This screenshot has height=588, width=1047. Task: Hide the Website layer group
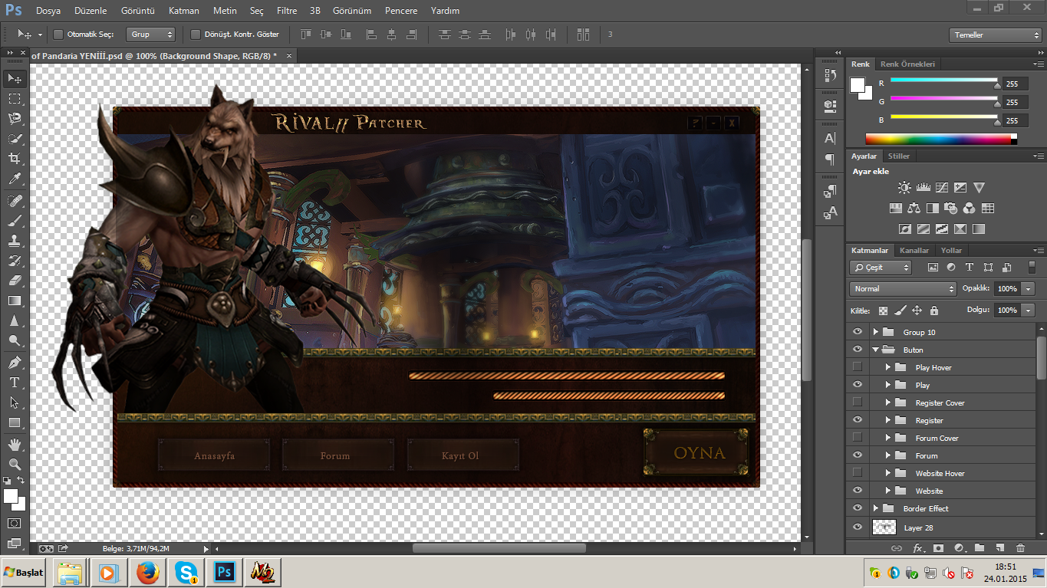[x=858, y=491]
